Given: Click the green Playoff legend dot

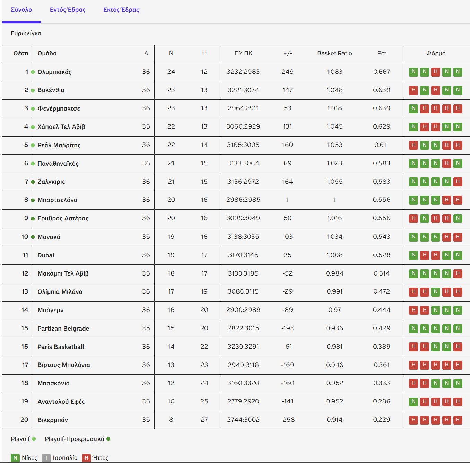Looking at the screenshot, I should click(x=34, y=439).
